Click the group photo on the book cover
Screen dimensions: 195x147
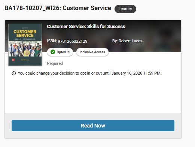[25, 49]
